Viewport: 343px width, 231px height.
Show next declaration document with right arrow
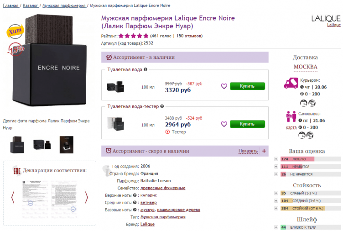87,197
